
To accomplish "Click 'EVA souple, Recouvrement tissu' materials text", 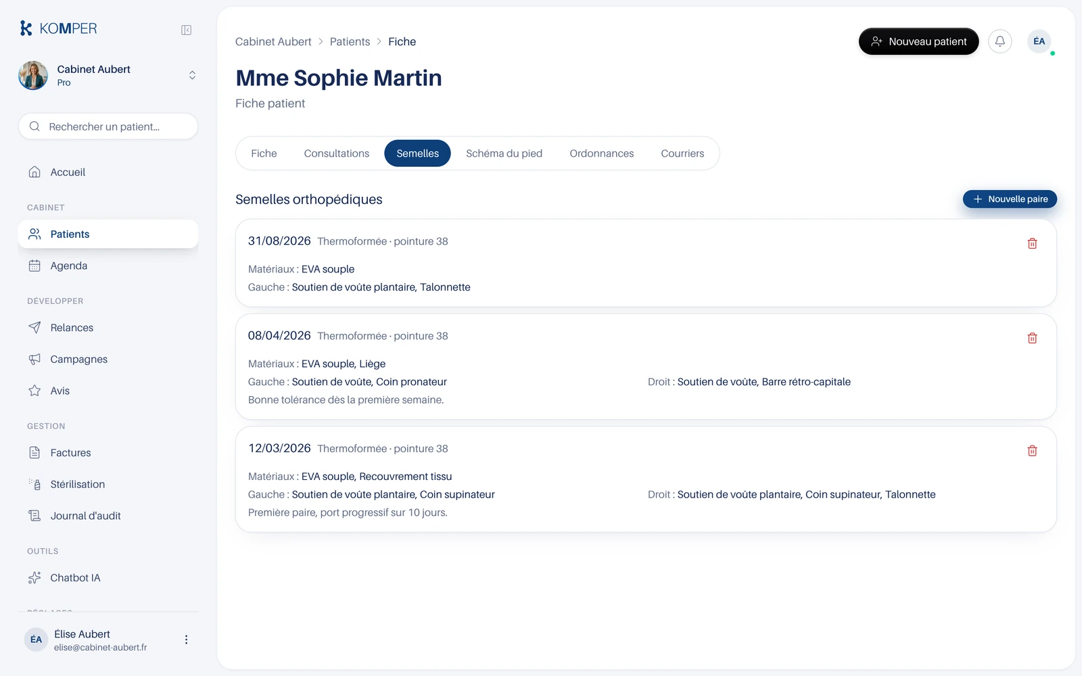I will [377, 477].
